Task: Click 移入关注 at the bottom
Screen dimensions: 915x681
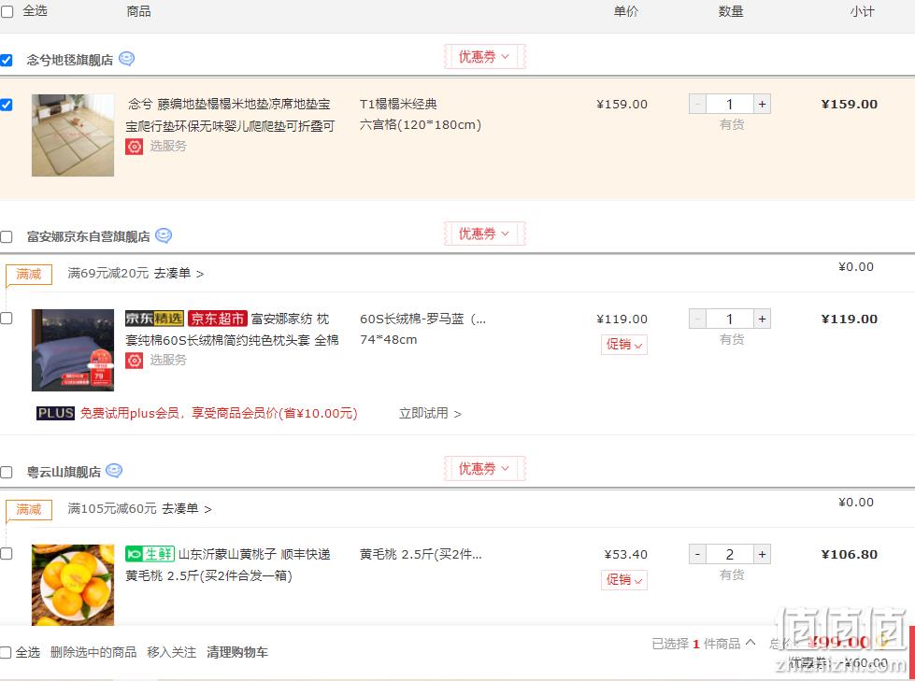Action: point(172,652)
